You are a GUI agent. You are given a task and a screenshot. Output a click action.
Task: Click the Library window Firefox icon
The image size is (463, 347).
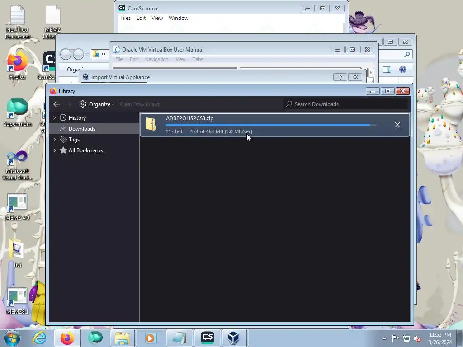pos(53,91)
